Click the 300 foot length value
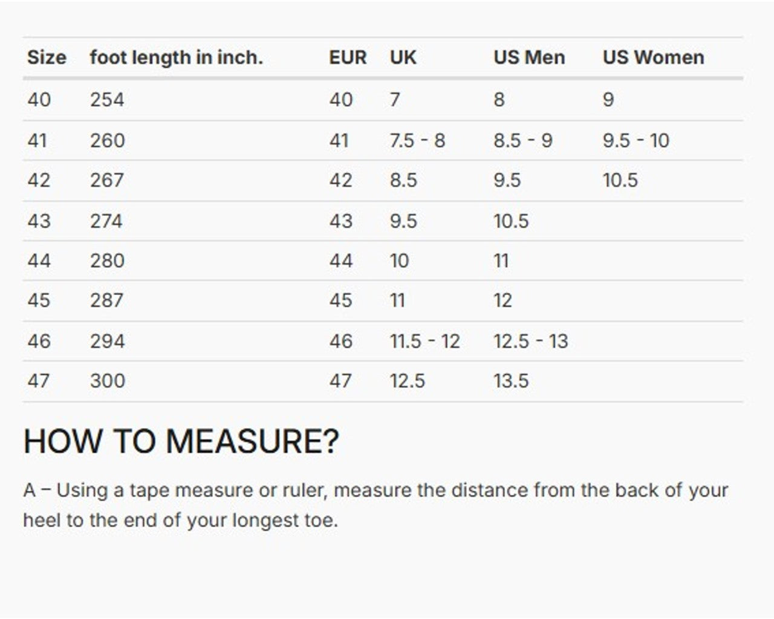 coord(108,381)
